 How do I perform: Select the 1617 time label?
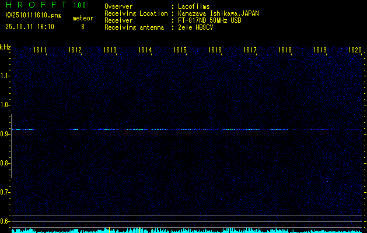click(x=250, y=51)
